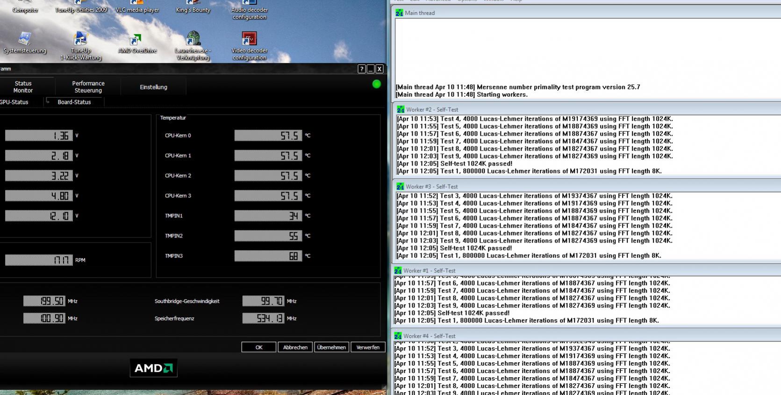Confirm with the OK button
This screenshot has height=395, width=781.
[259, 347]
